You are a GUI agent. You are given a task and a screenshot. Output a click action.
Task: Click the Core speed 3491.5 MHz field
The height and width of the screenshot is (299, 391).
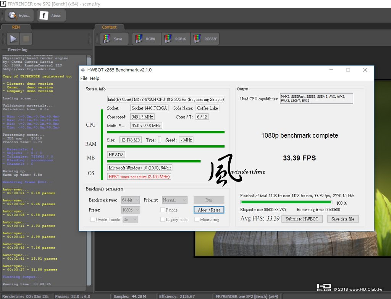coord(142,117)
